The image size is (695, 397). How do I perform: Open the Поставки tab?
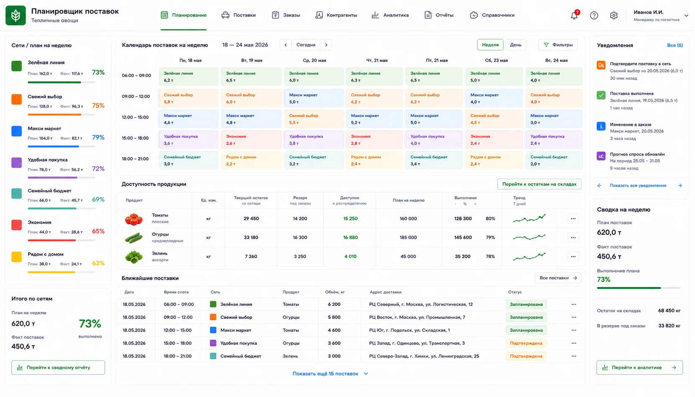tap(238, 15)
